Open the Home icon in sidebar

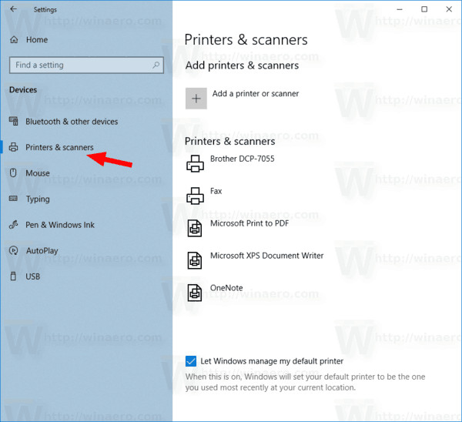(x=14, y=39)
